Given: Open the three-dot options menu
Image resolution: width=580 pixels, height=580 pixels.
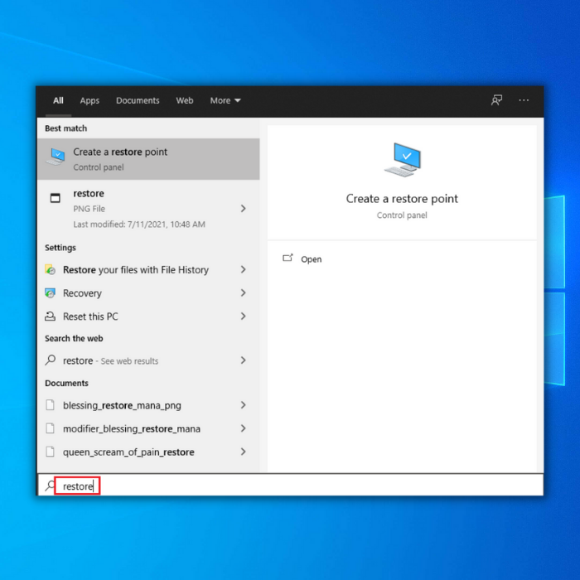Looking at the screenshot, I should [x=524, y=100].
